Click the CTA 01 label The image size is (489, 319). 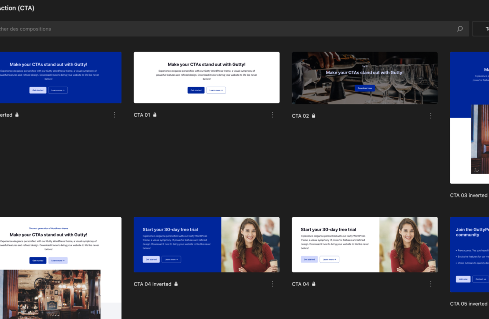pyautogui.click(x=142, y=115)
